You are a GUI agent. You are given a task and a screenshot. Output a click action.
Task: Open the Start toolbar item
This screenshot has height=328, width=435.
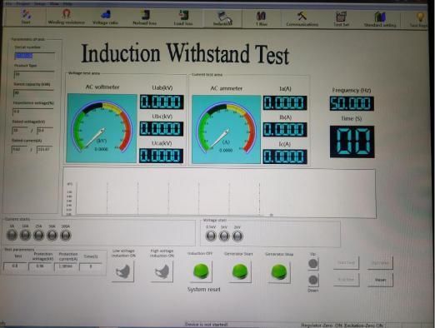click(26, 17)
